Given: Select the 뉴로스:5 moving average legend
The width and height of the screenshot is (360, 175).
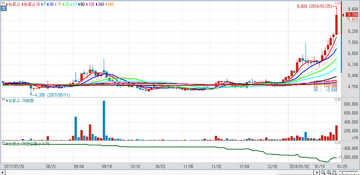Looking at the screenshot, I should [x=31, y=4].
